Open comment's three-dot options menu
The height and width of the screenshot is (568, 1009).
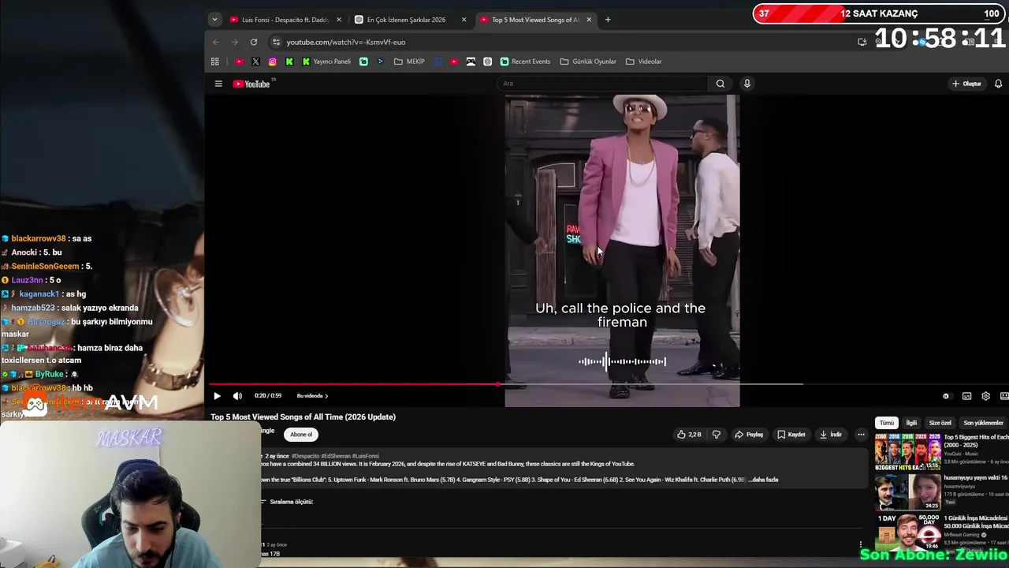click(861, 544)
